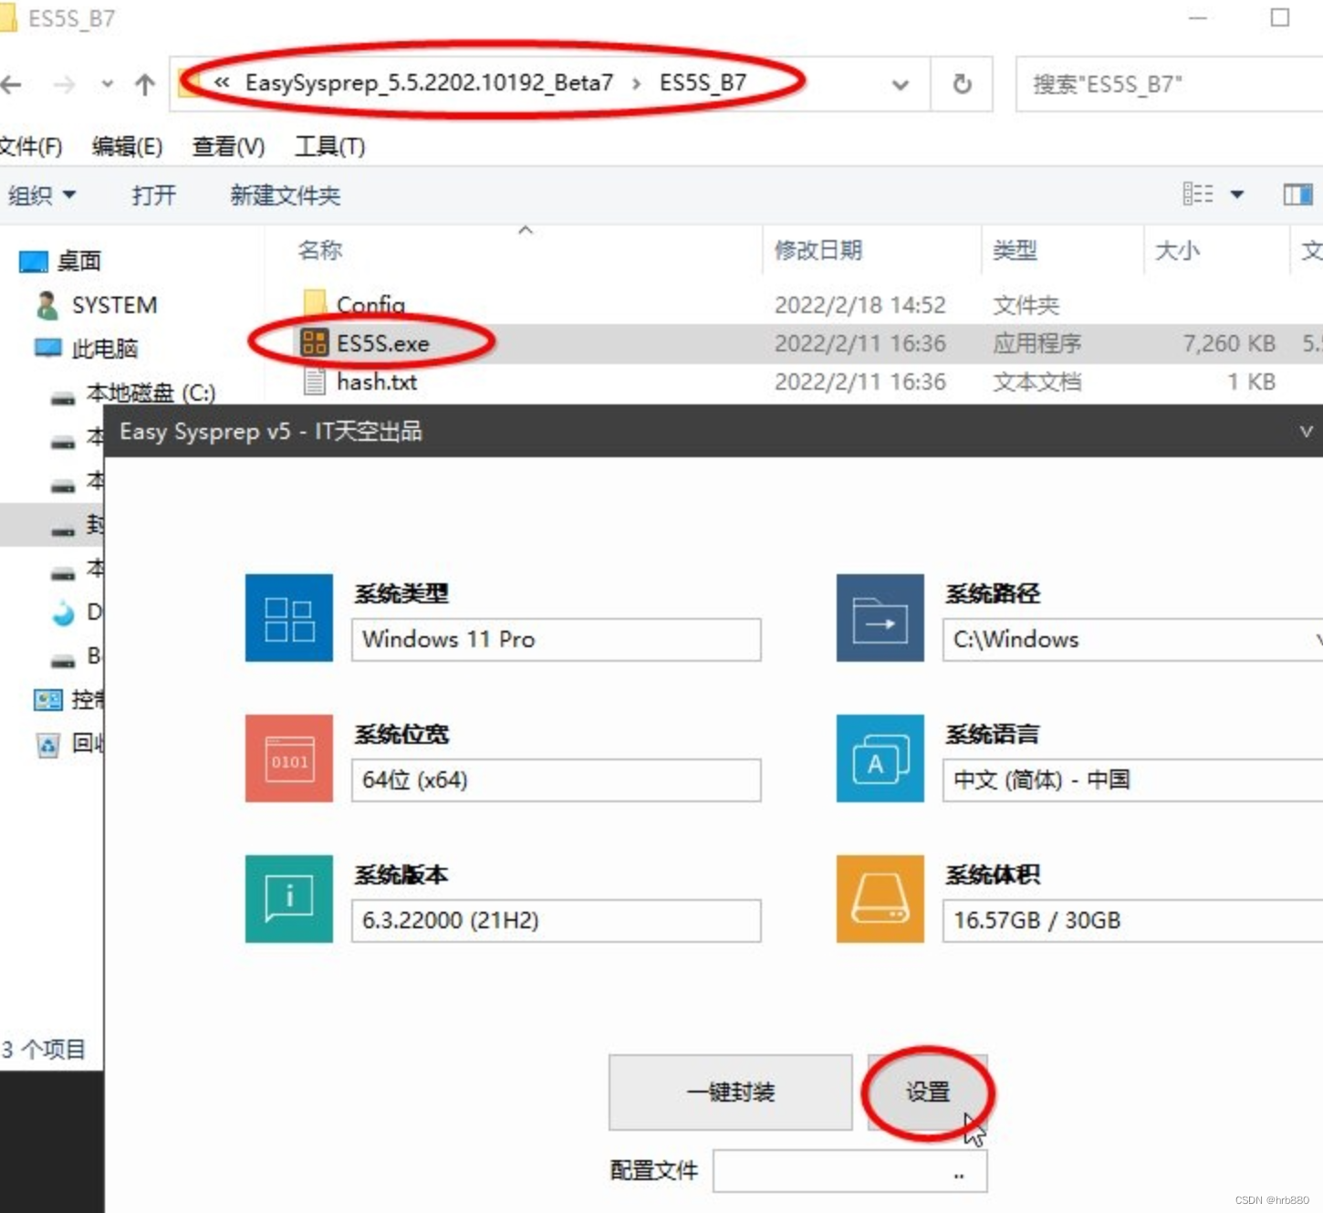Click the 文本文档 type cell
The width and height of the screenshot is (1323, 1213).
1037,382
